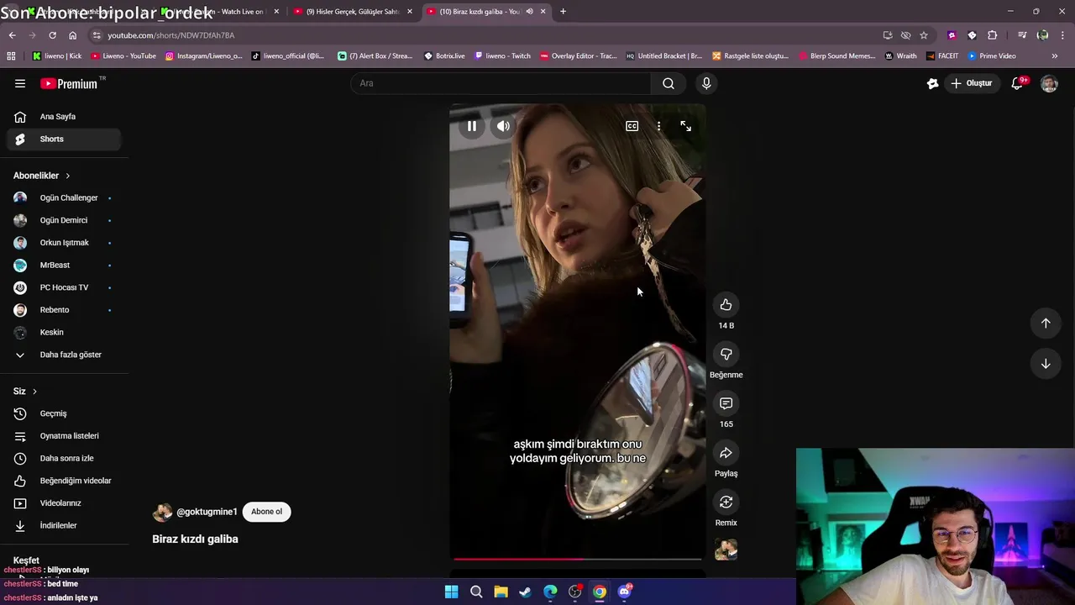Subscribe with Abone ol button
The width and height of the screenshot is (1075, 605).
(x=267, y=512)
